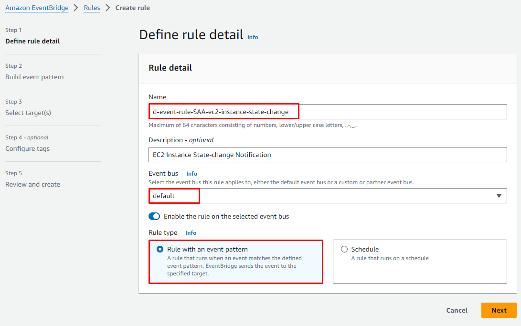Click the Info link next to Rule type
This screenshot has height=326, width=521.
(x=191, y=233)
